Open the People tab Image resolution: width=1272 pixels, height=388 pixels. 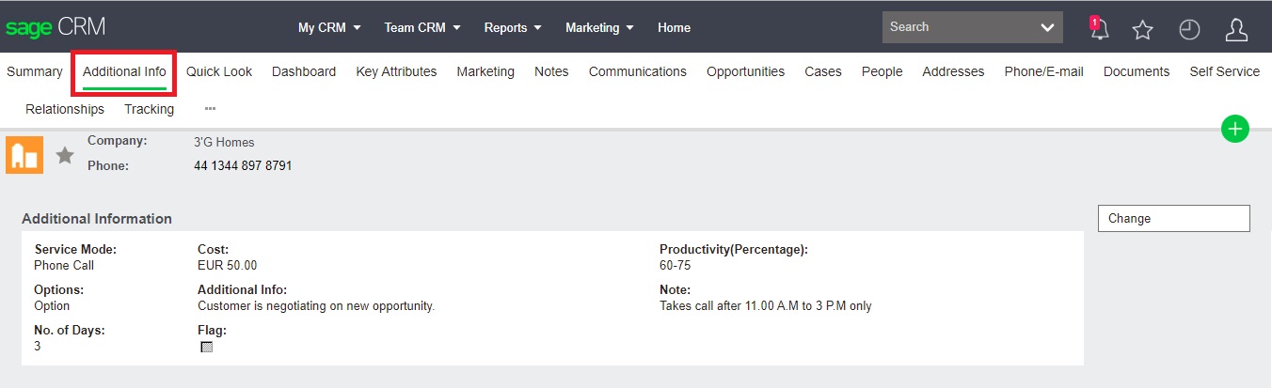(882, 71)
